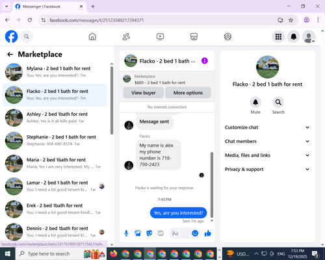The height and width of the screenshot is (260, 325).
Task: Open the Groups icon in top navigation
Action: click(227, 36)
